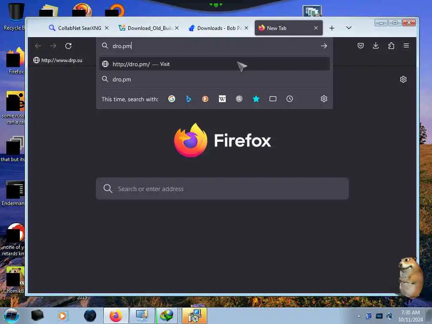432x324 pixels.
Task: Select dro.pm search suggestion
Action: click(214, 79)
